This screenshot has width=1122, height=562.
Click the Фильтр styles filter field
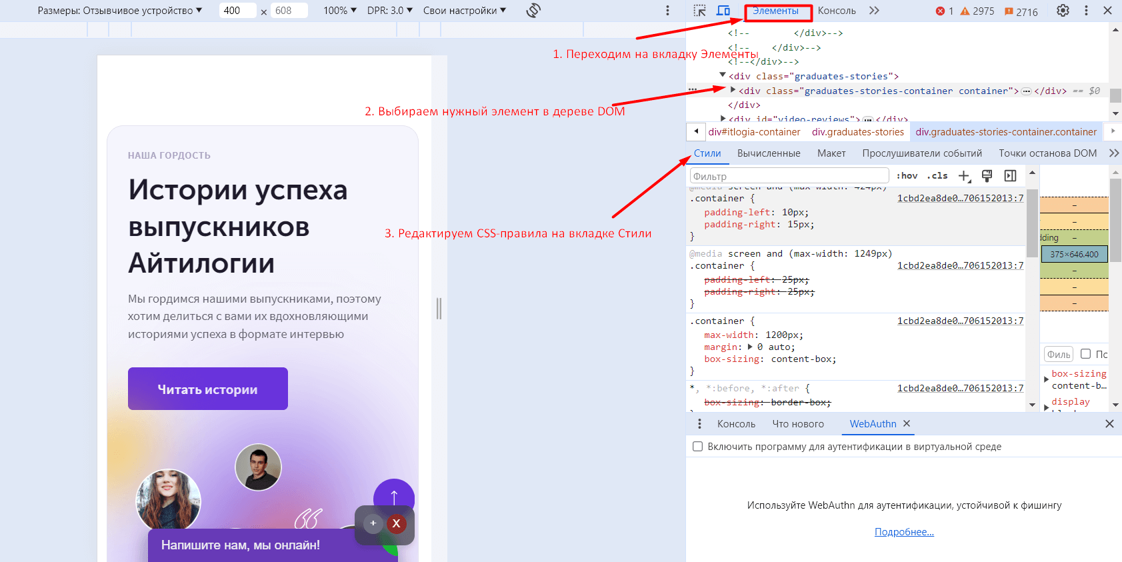tap(789, 176)
